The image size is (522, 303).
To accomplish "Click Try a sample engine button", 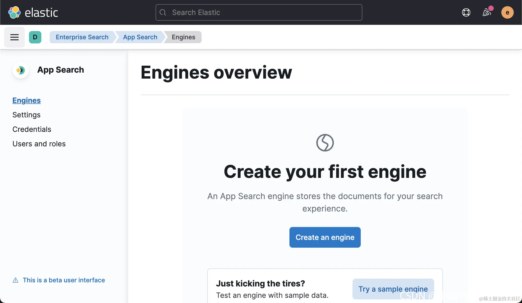I will click(393, 289).
